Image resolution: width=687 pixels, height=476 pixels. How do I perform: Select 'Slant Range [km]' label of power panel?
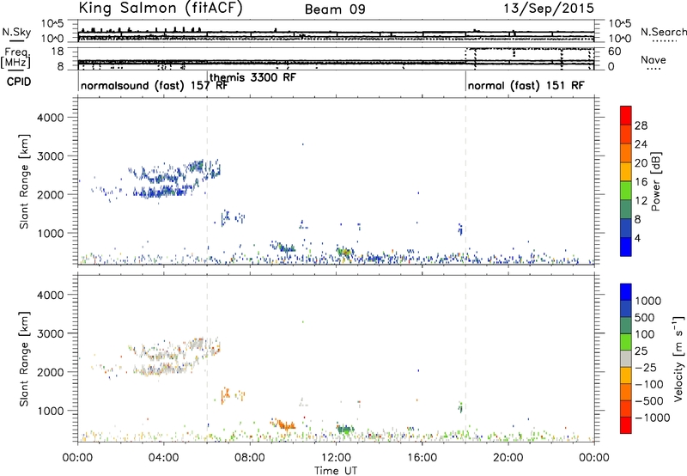tap(24, 181)
